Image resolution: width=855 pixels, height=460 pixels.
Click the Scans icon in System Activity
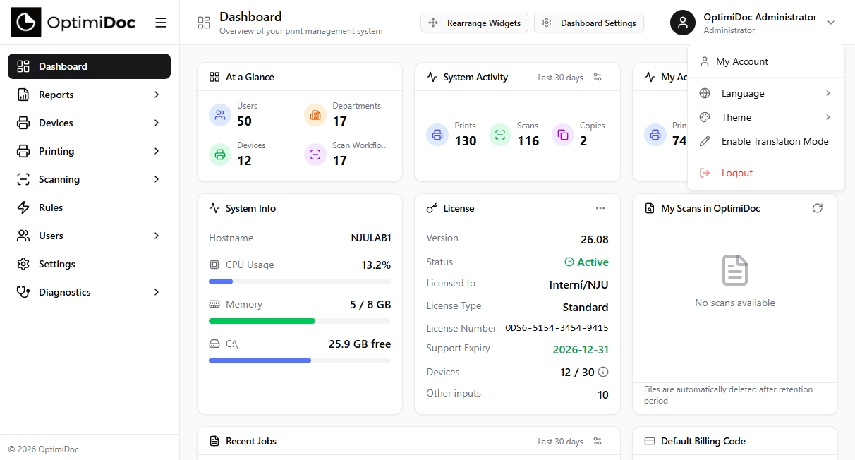coord(500,134)
